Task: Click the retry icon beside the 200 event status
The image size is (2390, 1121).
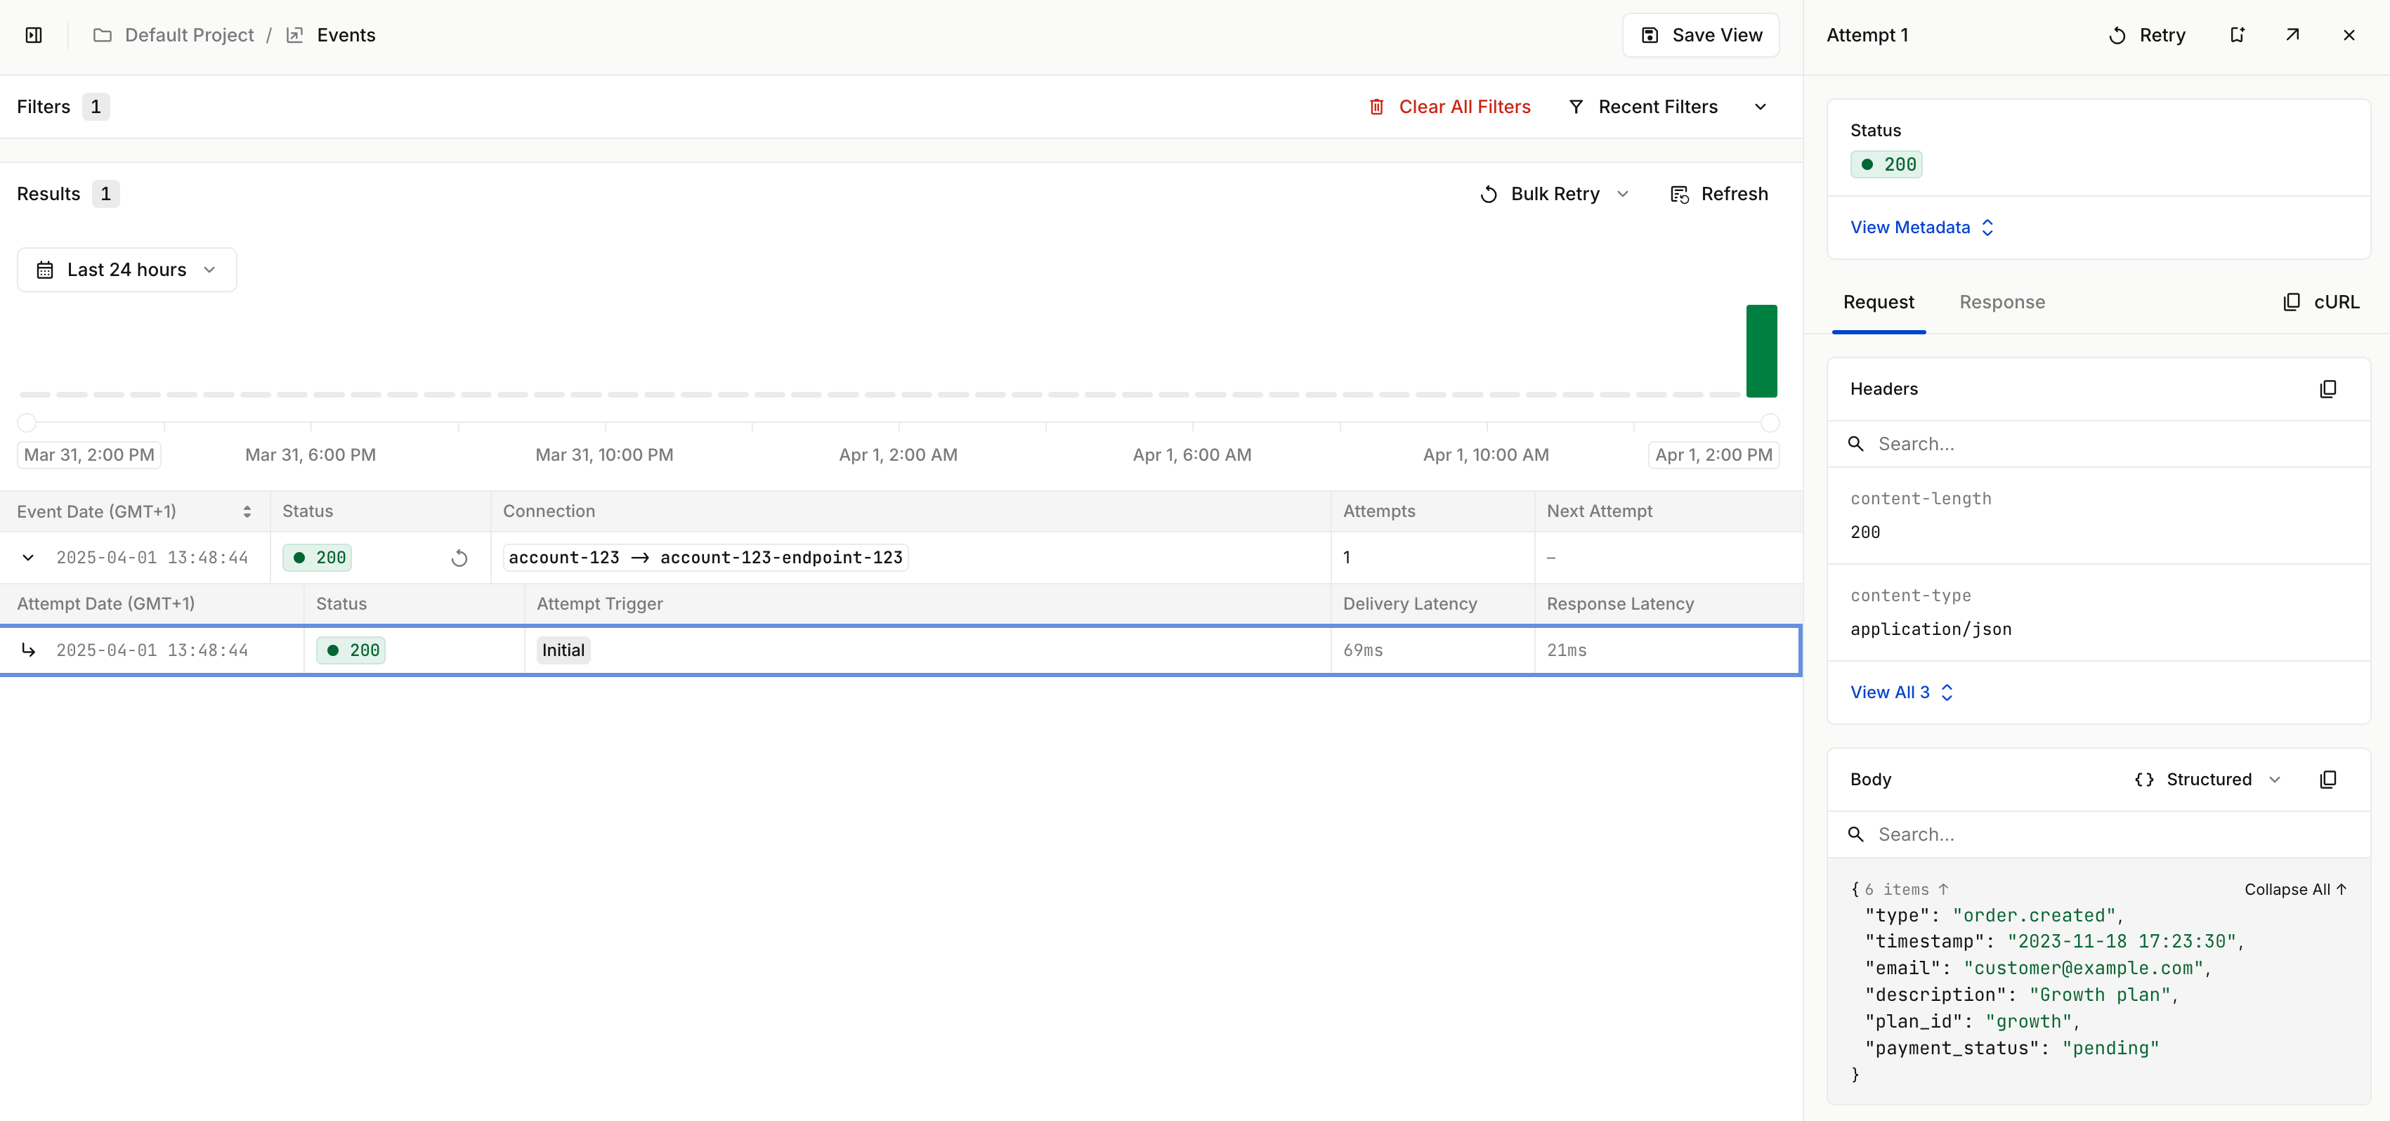Action: 460,558
